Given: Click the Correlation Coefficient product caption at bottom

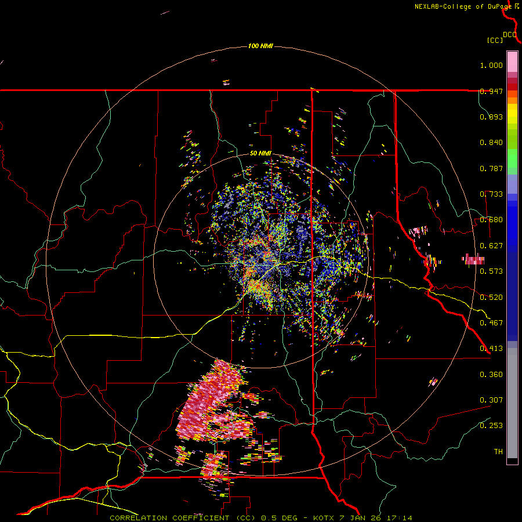Looking at the screenshot, I should [x=260, y=518].
